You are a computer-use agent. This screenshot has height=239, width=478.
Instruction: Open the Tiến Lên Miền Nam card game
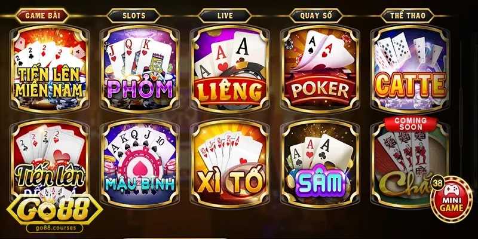click(50, 69)
